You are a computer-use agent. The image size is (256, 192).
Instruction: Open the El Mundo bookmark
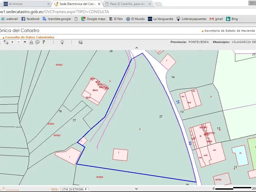[x=135, y=19]
